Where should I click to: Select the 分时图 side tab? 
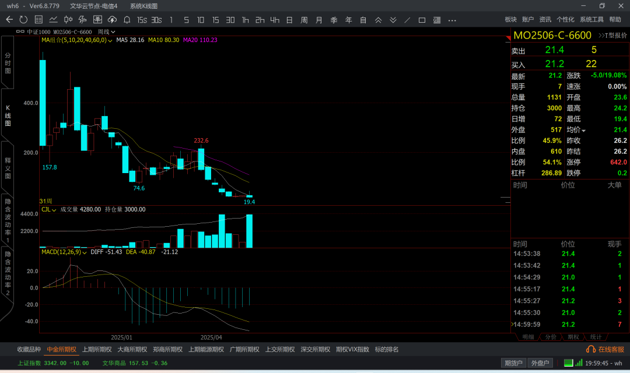tap(8, 62)
